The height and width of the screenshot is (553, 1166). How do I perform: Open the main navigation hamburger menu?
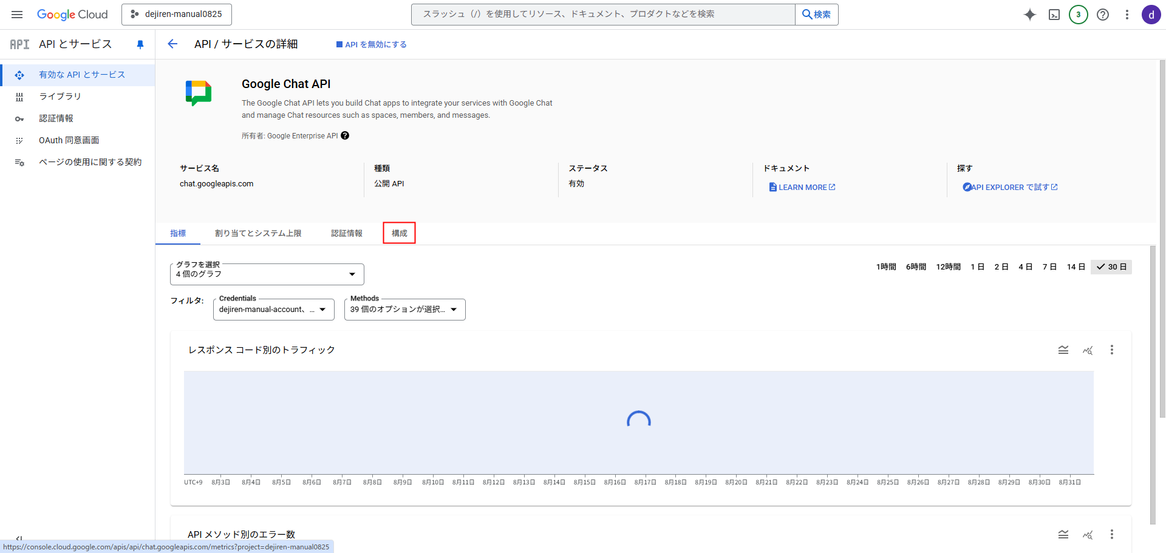[17, 15]
